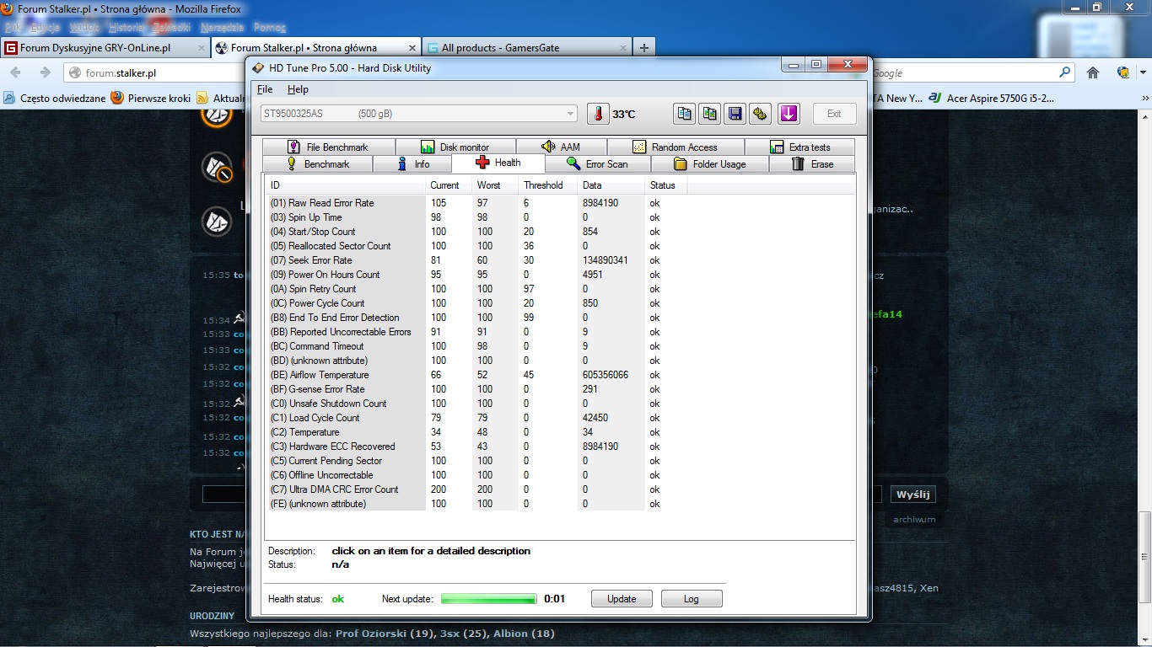Screen dimensions: 1152x647
Task: Click the copy screenshot toolbar icon
Action: (709, 114)
